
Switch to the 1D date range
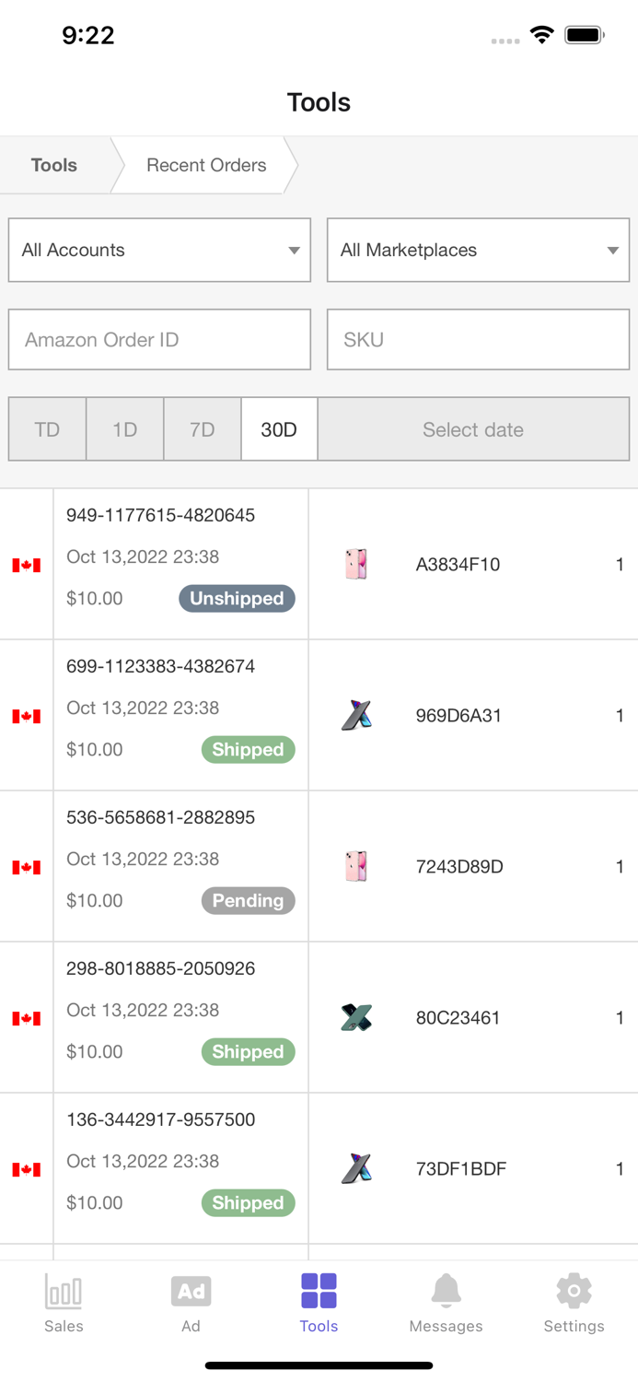[124, 429]
